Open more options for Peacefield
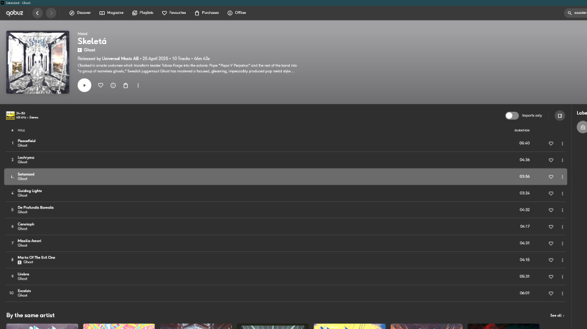Screen dimensions: 587x329 pos(562,143)
